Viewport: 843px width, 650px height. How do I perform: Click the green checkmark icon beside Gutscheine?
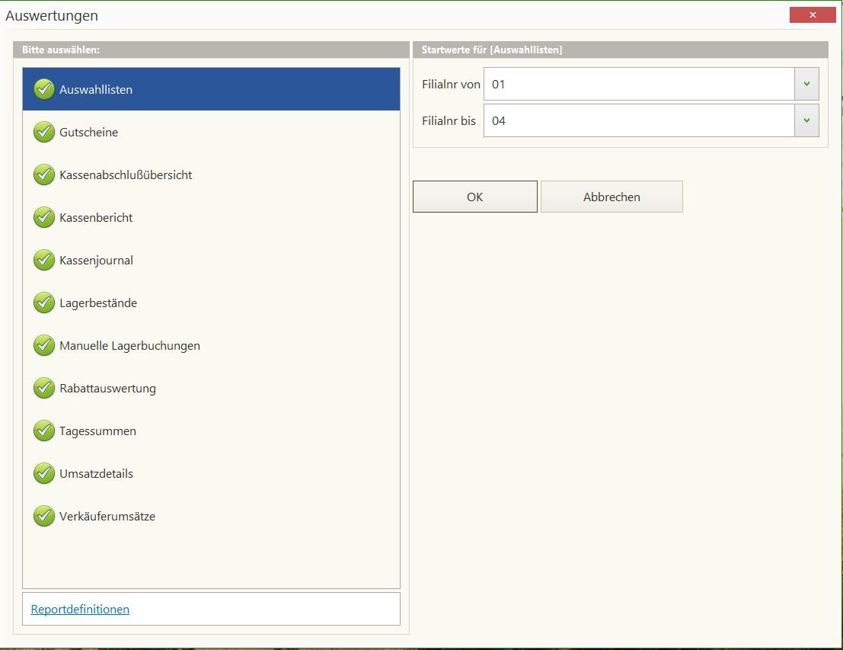pos(44,132)
